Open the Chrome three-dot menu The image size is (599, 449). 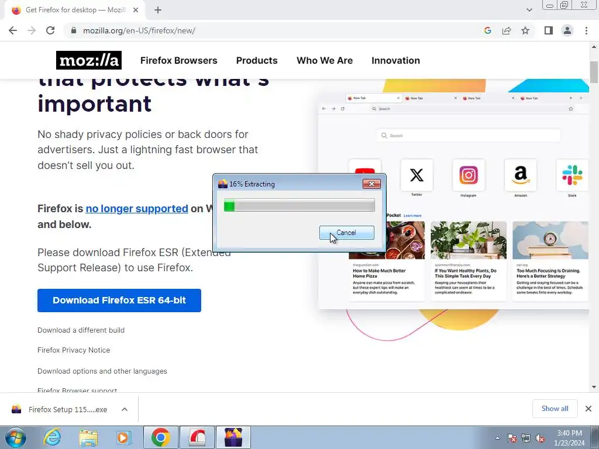pyautogui.click(x=586, y=30)
